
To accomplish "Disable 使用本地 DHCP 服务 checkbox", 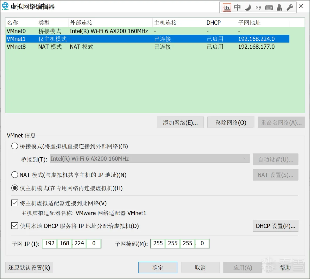I will tap(15, 226).
